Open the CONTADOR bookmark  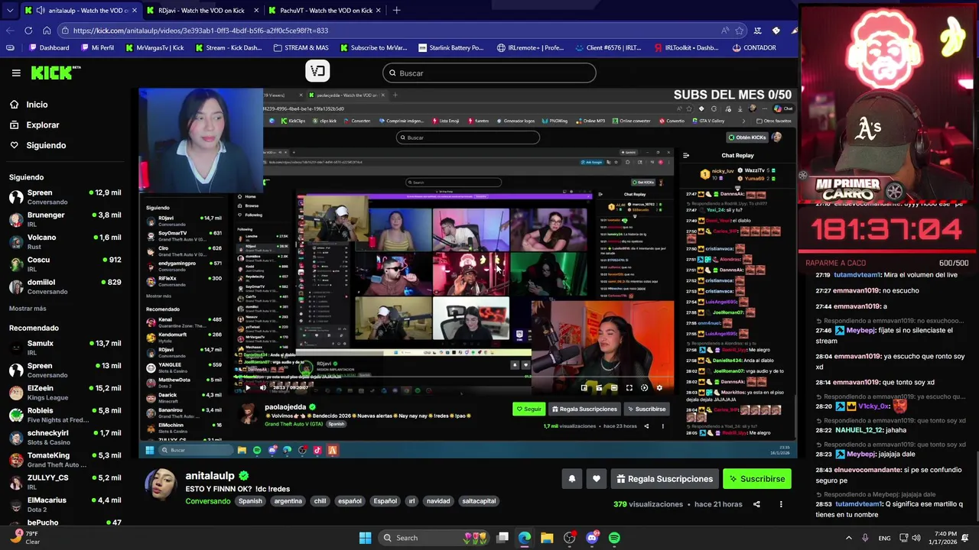point(753,47)
